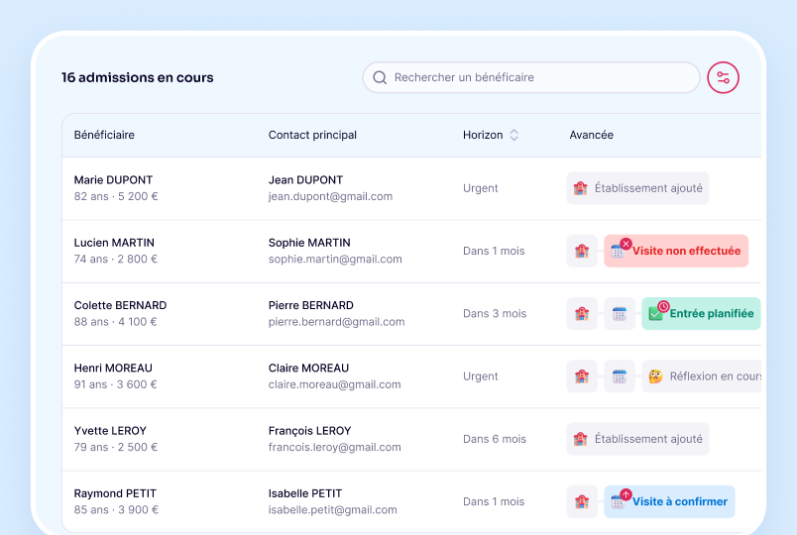Click the Contact principal column header
This screenshot has height=535, width=797.
click(312, 135)
